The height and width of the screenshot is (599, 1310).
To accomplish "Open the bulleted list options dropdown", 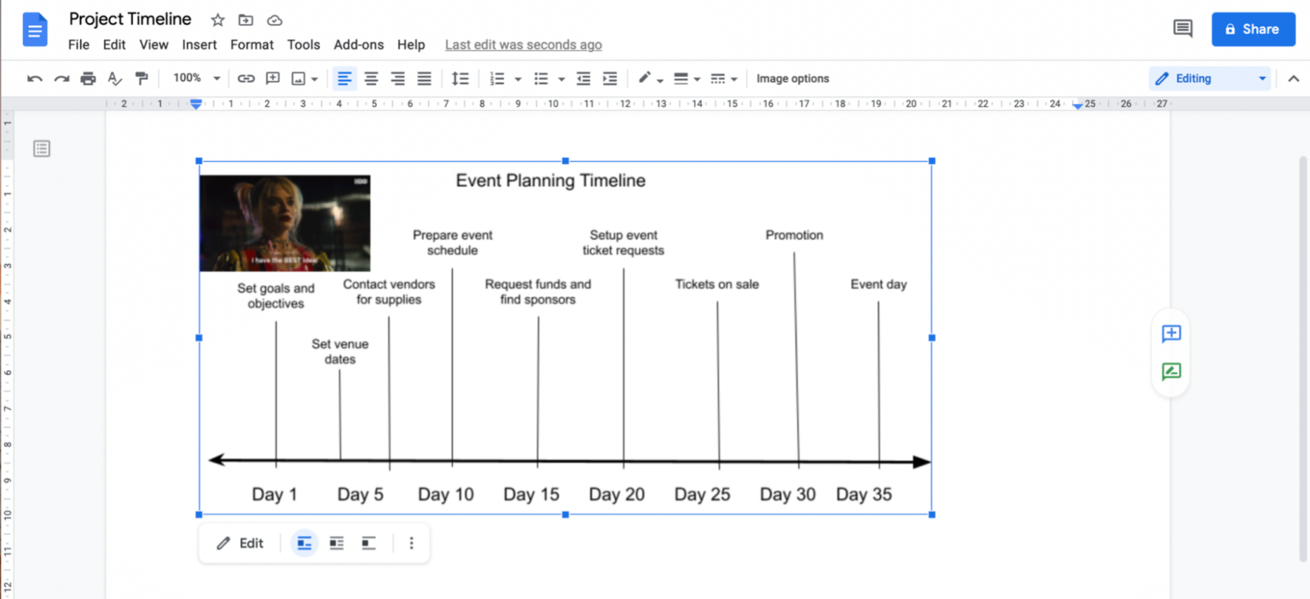I will (560, 78).
